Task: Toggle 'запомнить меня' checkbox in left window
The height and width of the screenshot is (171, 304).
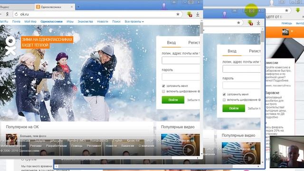Action: click(x=163, y=85)
